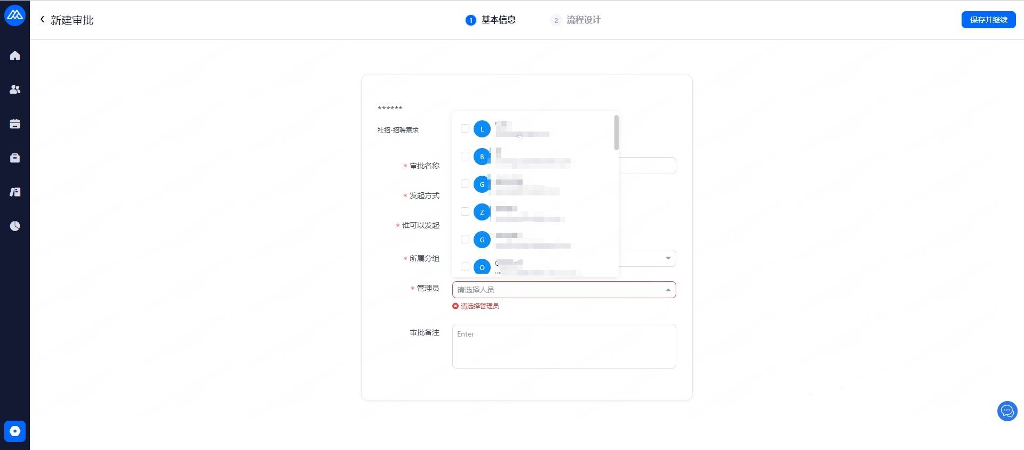Click the 审批名称 input field
This screenshot has width=1024, height=450.
(647, 166)
